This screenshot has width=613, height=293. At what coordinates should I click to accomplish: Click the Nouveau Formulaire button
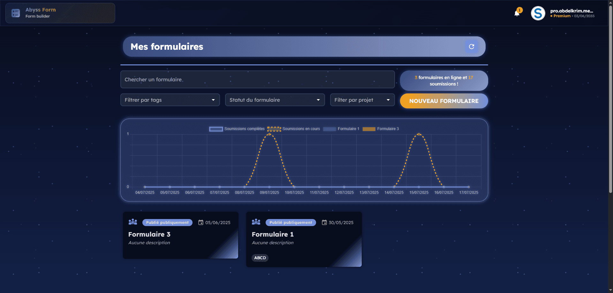444,101
